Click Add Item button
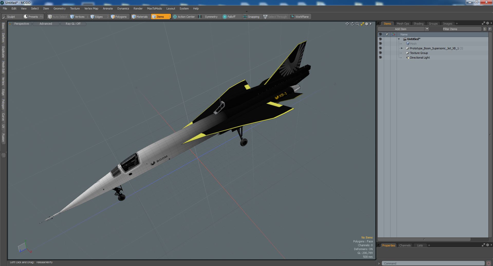This screenshot has height=266, width=493. pos(401,29)
